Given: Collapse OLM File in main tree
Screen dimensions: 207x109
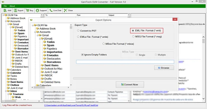Looking at the screenshot, I should click(4, 15).
